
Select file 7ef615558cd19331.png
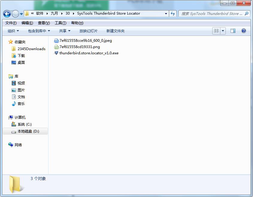(x=80, y=47)
